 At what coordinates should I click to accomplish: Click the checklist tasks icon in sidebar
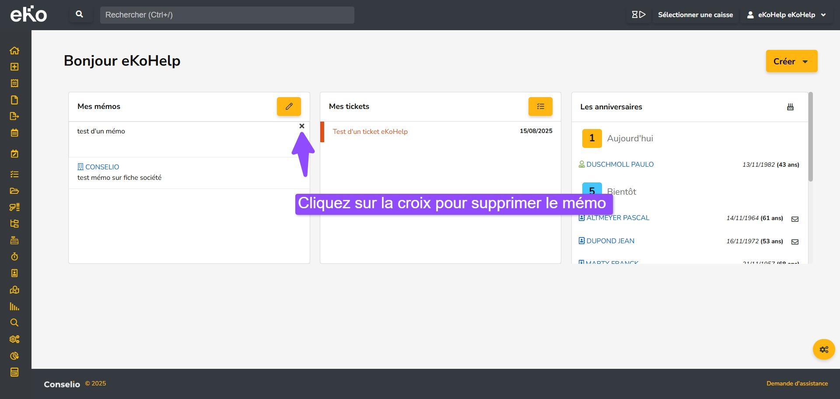(14, 175)
